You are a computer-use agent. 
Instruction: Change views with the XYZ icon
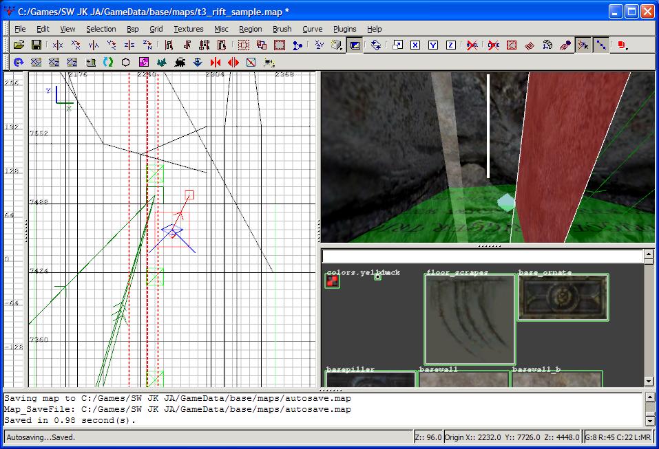click(x=320, y=45)
